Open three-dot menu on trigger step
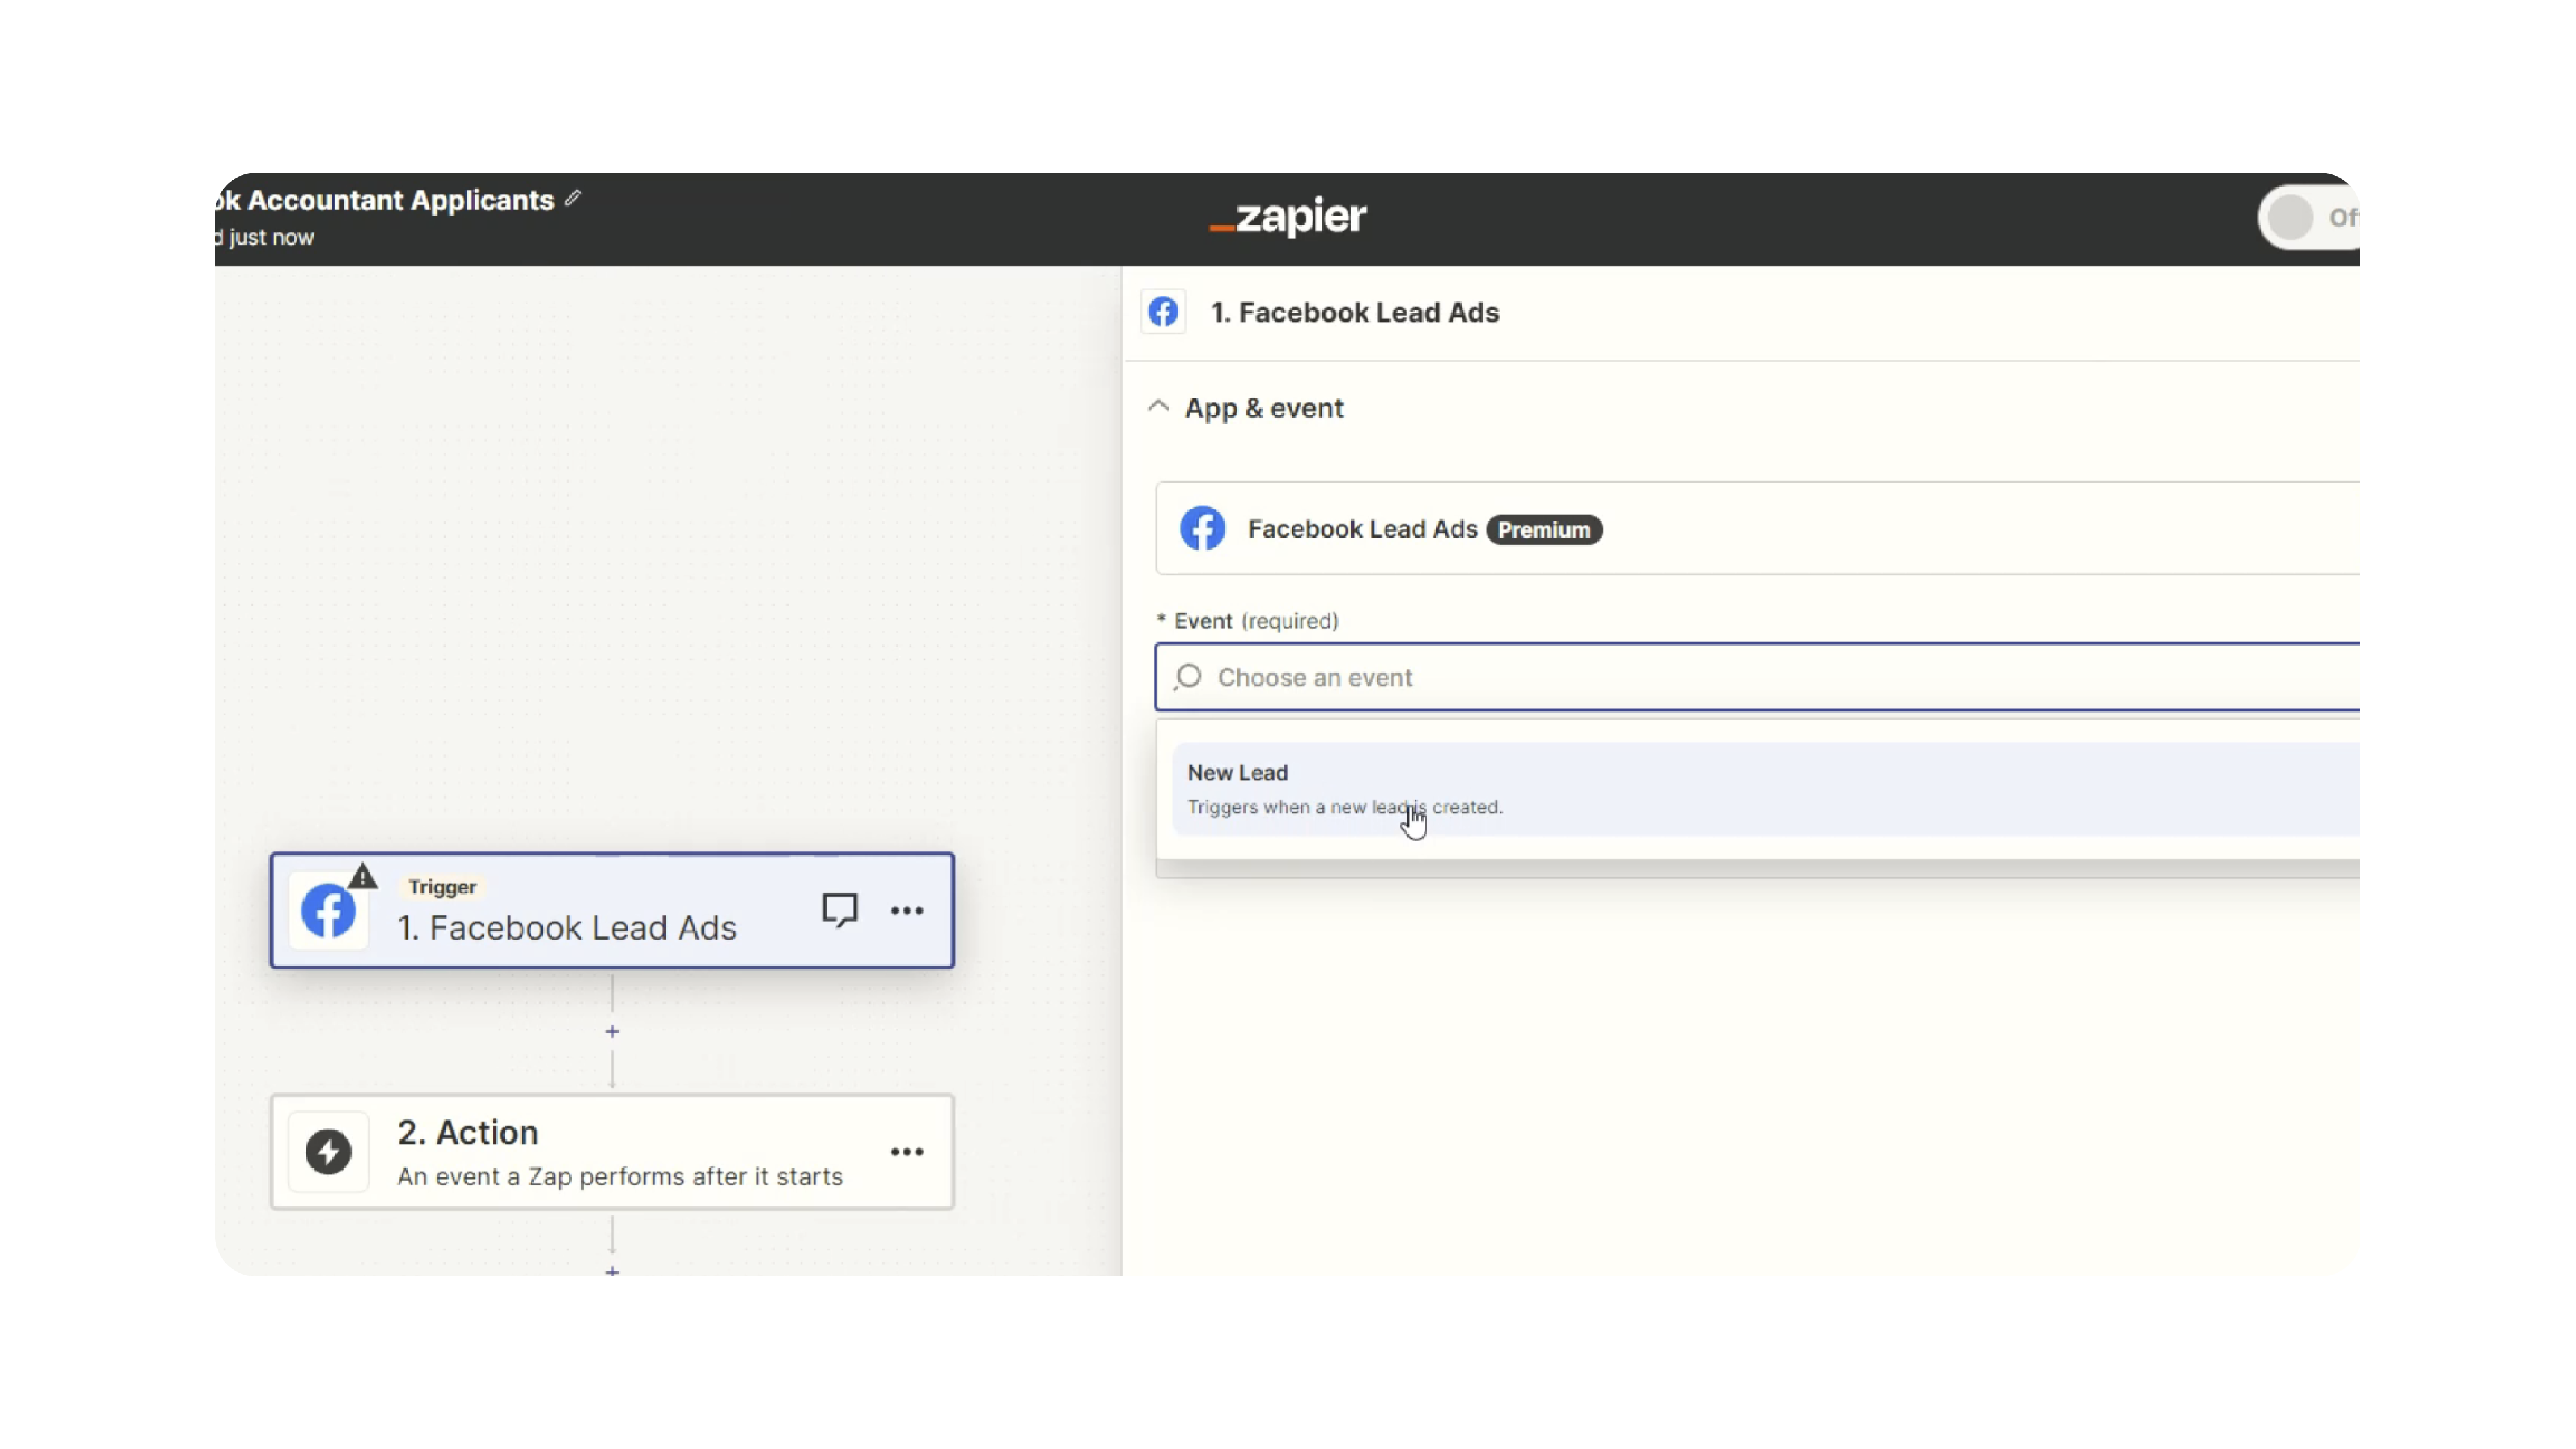 pos(906,910)
